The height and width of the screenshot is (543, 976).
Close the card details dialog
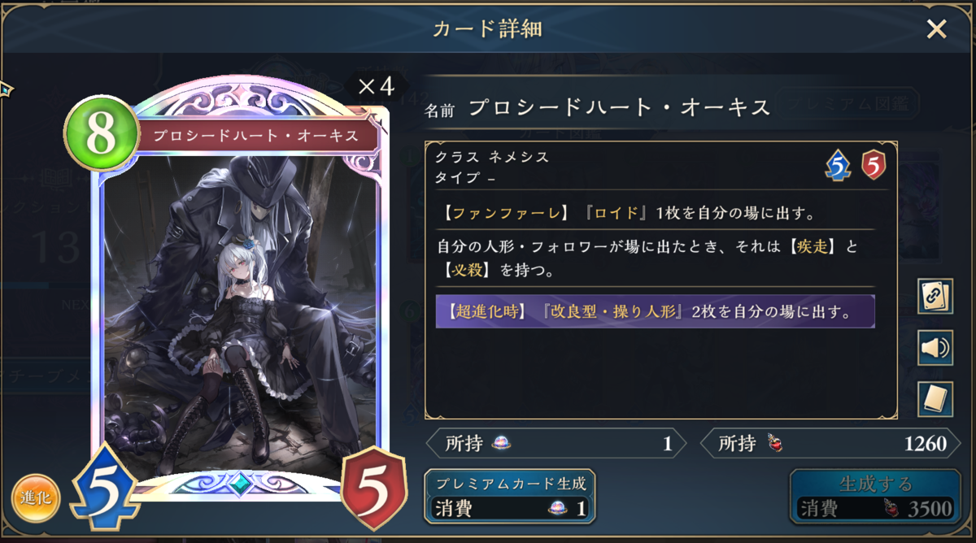tap(936, 30)
